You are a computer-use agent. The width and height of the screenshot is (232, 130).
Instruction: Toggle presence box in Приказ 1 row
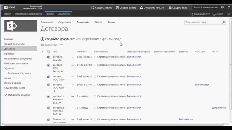[x=95, y=120]
